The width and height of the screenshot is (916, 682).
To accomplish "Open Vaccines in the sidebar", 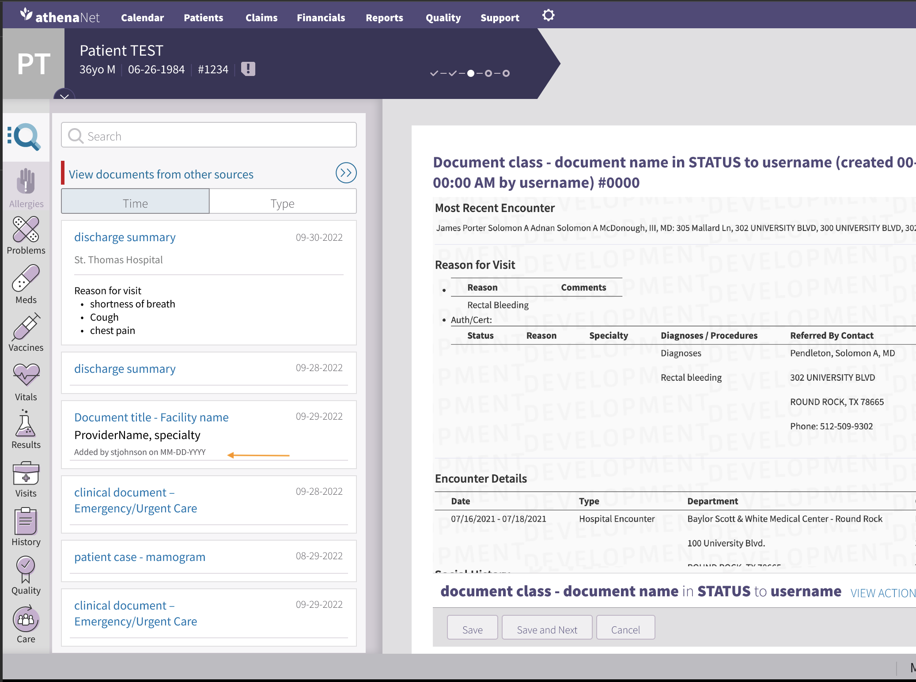I will point(26,333).
